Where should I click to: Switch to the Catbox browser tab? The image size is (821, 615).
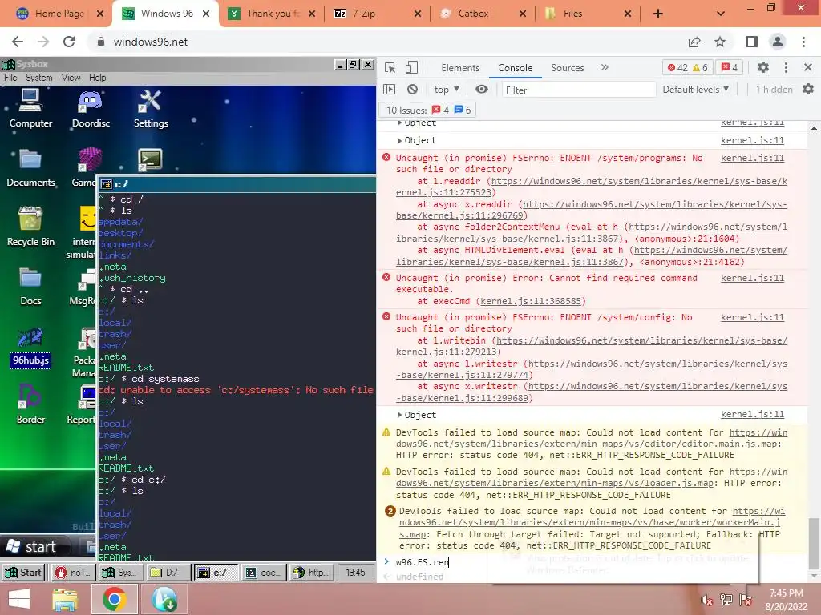(x=482, y=14)
